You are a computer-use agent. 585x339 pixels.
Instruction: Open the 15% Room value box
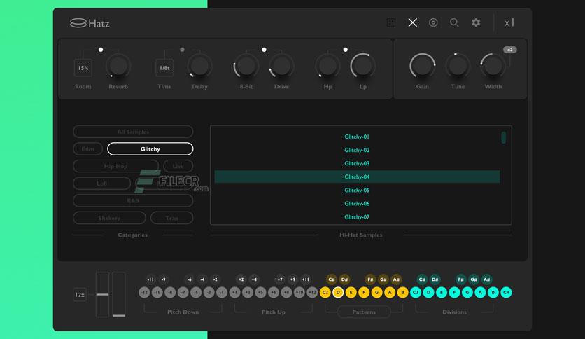point(83,68)
